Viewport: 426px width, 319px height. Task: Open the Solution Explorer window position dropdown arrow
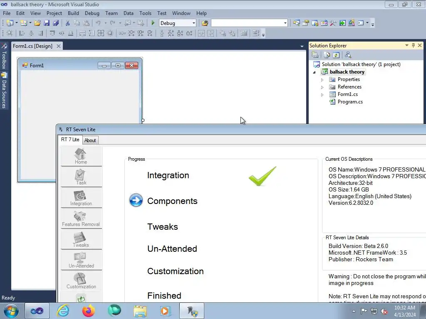coord(407,45)
